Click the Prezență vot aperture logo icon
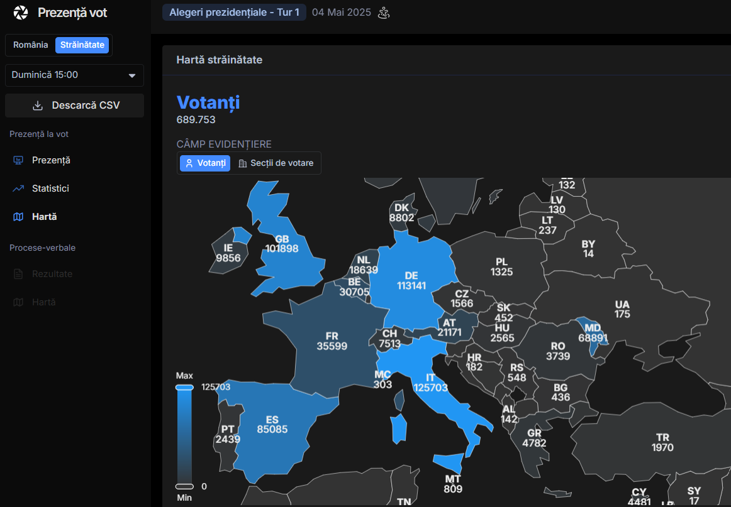731x507 pixels. pyautogui.click(x=21, y=13)
